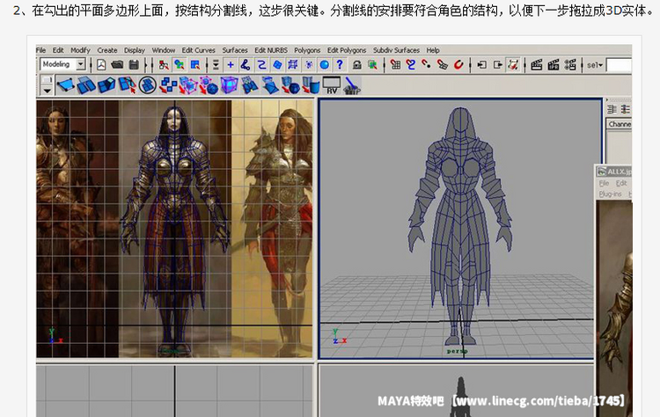Toggle the surfaces selection mask icon
This screenshot has width=660, height=417.
tap(277, 65)
